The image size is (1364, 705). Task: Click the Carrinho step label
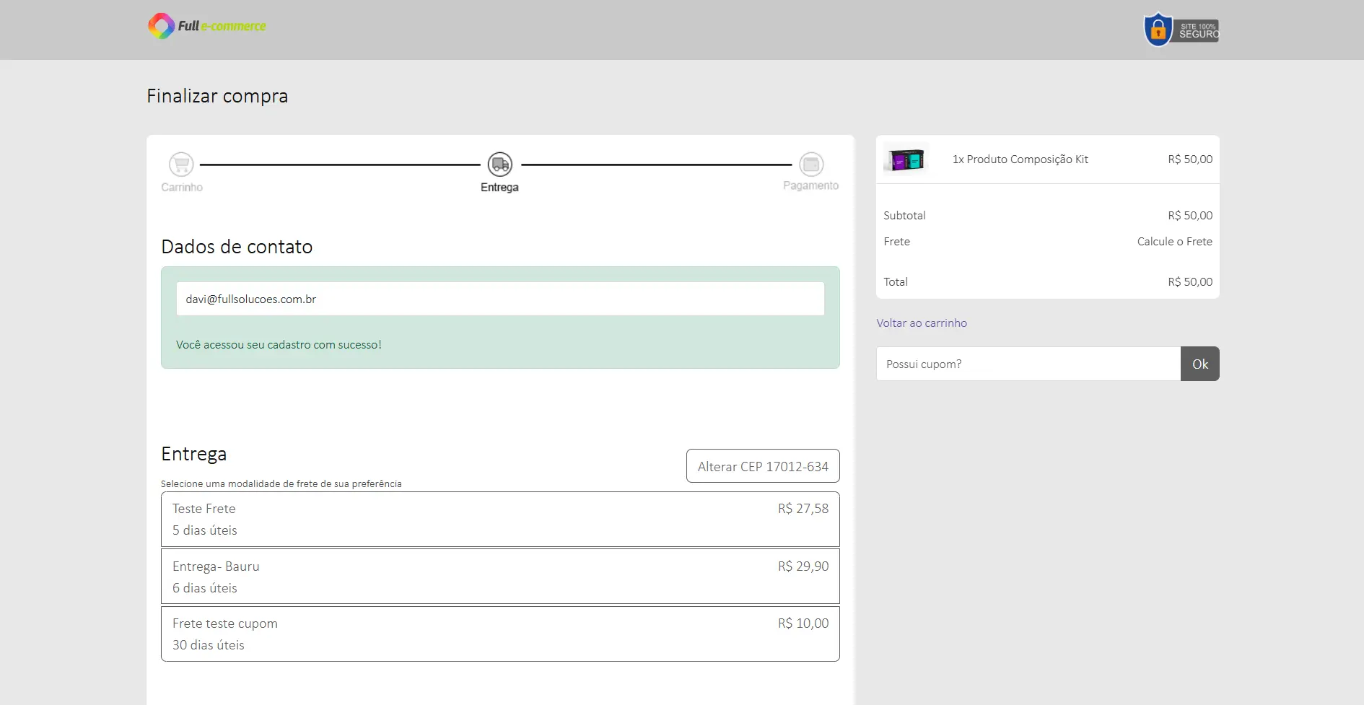coord(182,187)
